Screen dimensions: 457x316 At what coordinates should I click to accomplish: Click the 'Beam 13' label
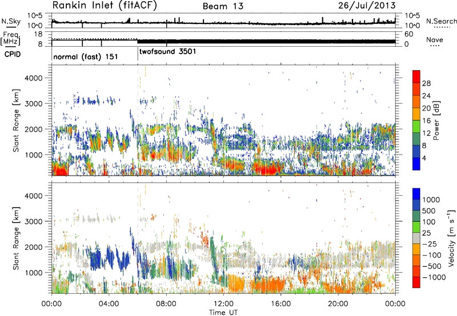223,6
